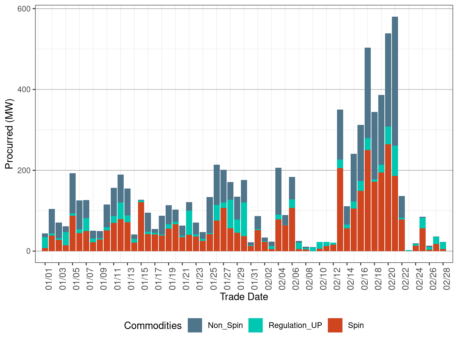Click the 'Trade Date' axis title
Viewport: 458px width, 343px height.
click(x=244, y=297)
